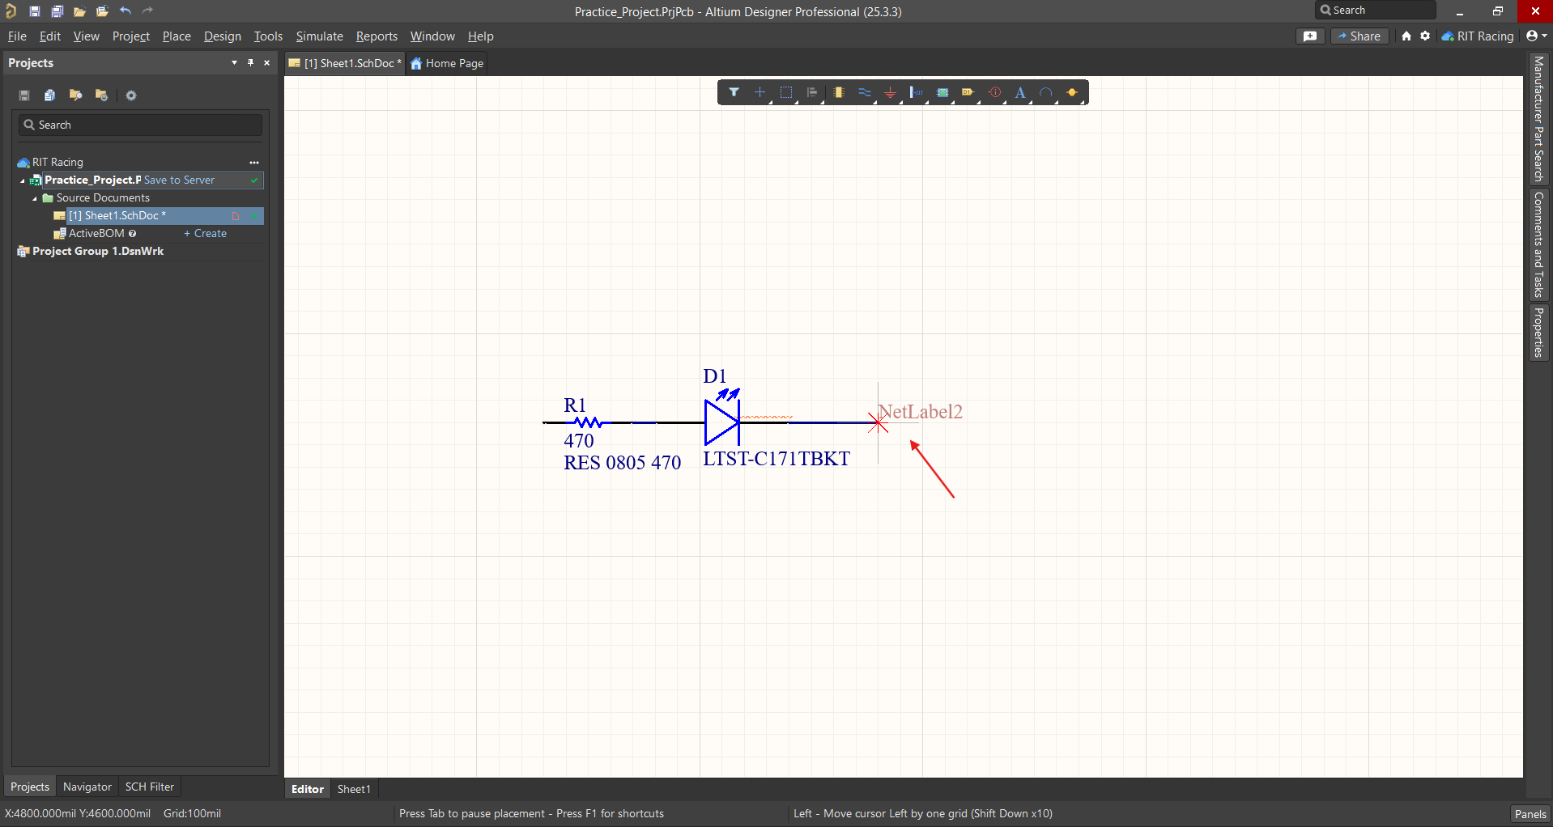Viewport: 1553px width, 827px height.
Task: Click the top-right global Search box
Action: (x=1375, y=11)
